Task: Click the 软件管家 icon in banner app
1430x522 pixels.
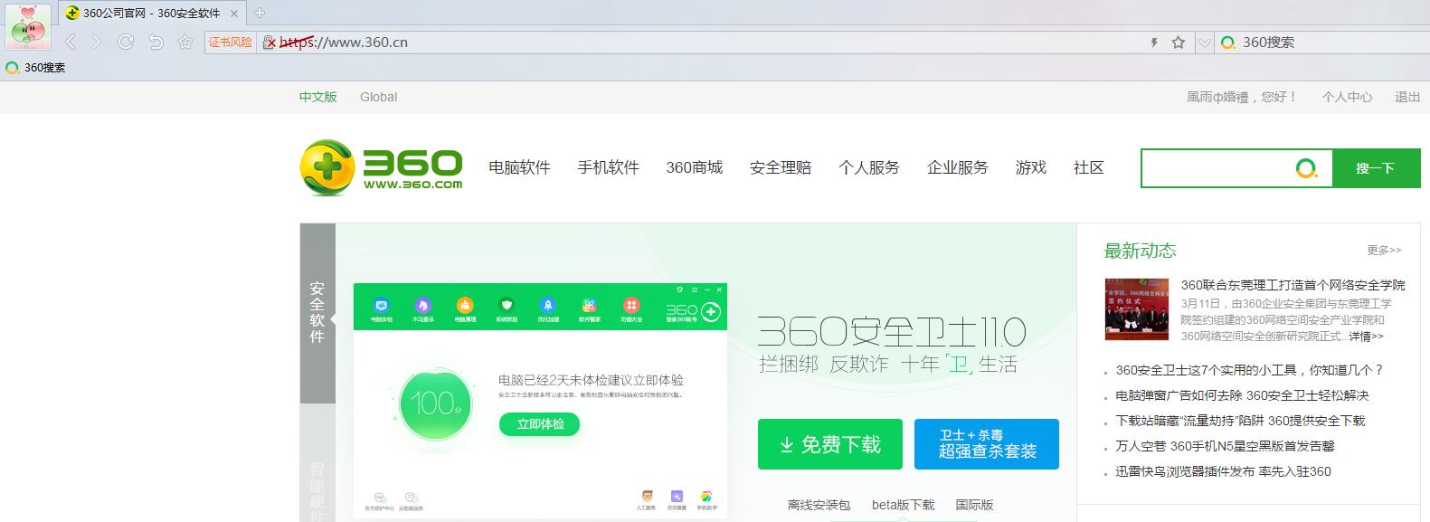Action: 590,308
